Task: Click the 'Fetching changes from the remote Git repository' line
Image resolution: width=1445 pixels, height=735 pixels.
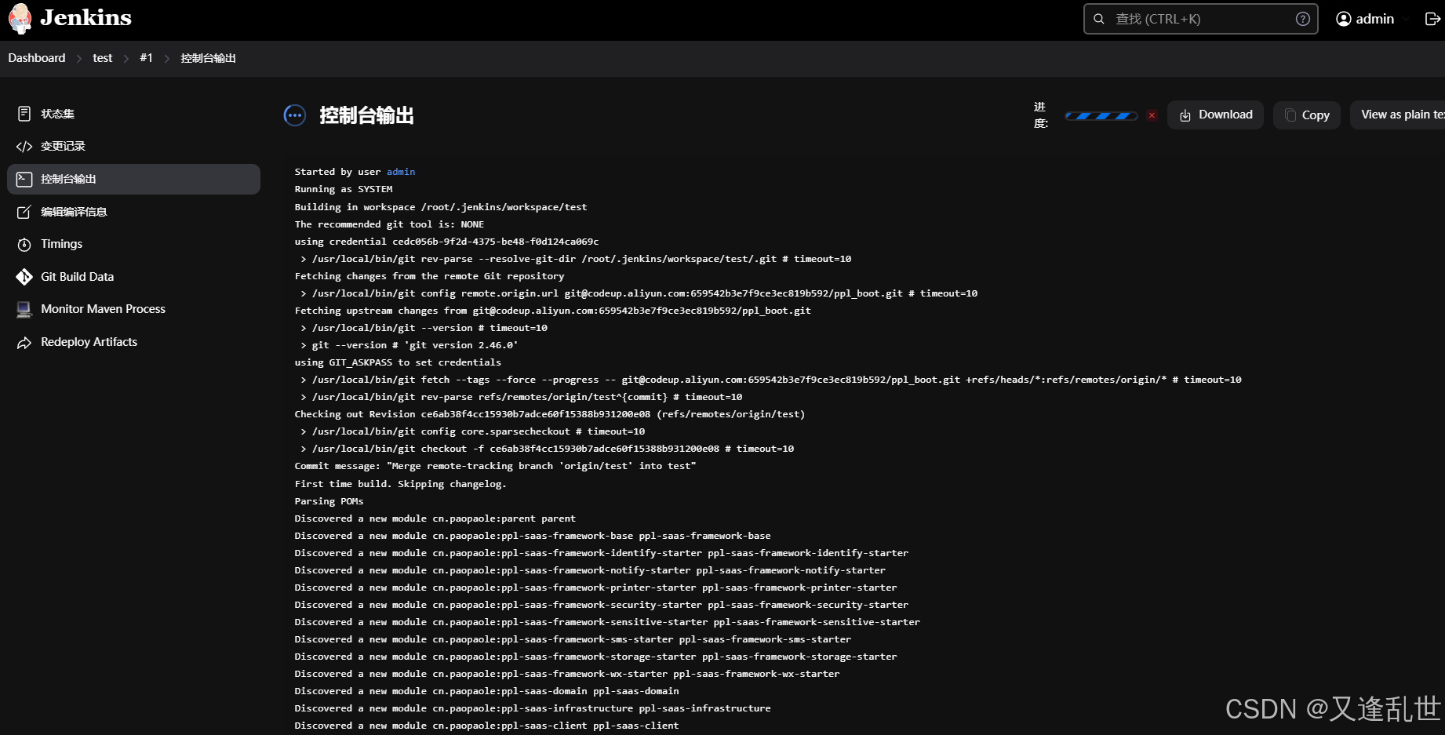Action: [x=429, y=276]
